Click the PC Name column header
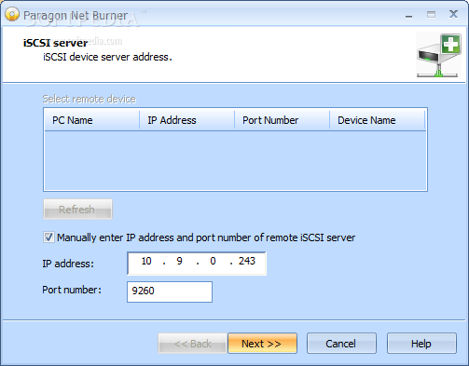The image size is (469, 366). click(92, 120)
